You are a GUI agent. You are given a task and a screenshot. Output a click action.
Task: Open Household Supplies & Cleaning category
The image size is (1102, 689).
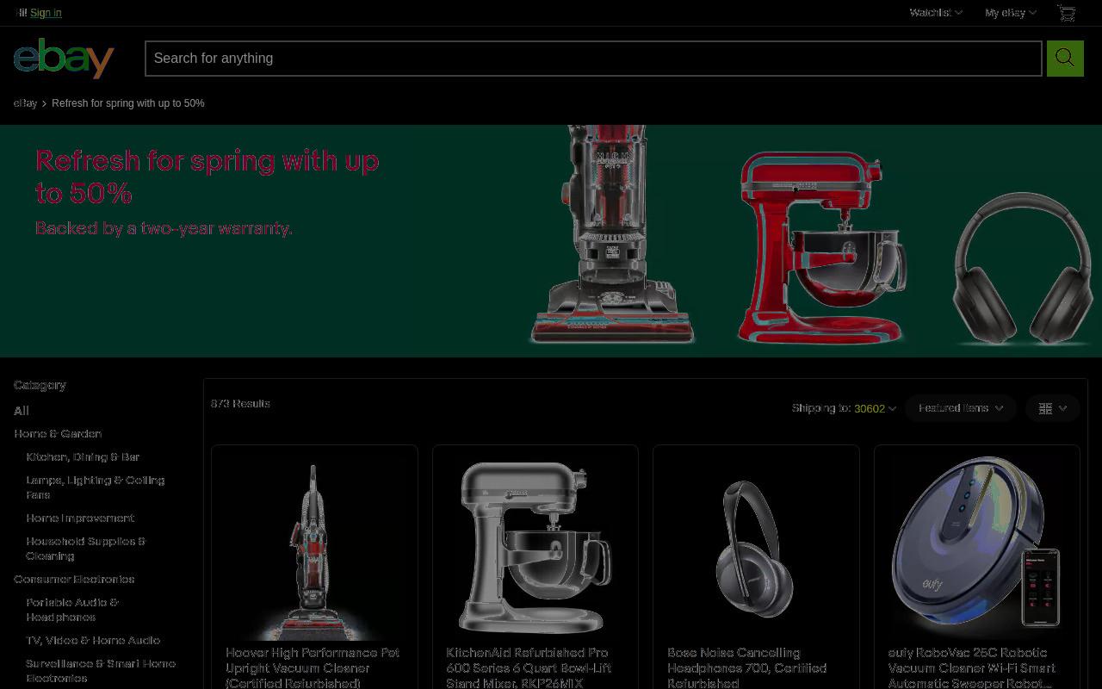pos(86,549)
